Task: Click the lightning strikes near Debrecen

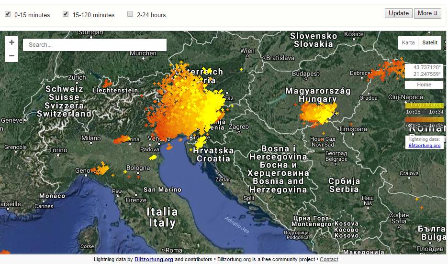Action: tap(387, 69)
